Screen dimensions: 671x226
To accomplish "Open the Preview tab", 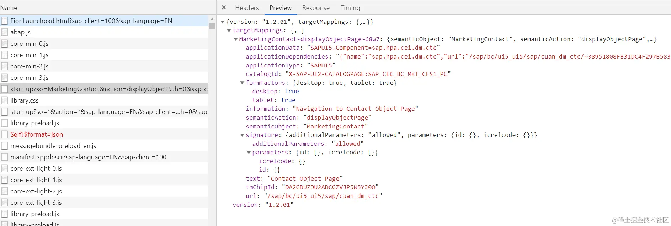I will pos(280,7).
